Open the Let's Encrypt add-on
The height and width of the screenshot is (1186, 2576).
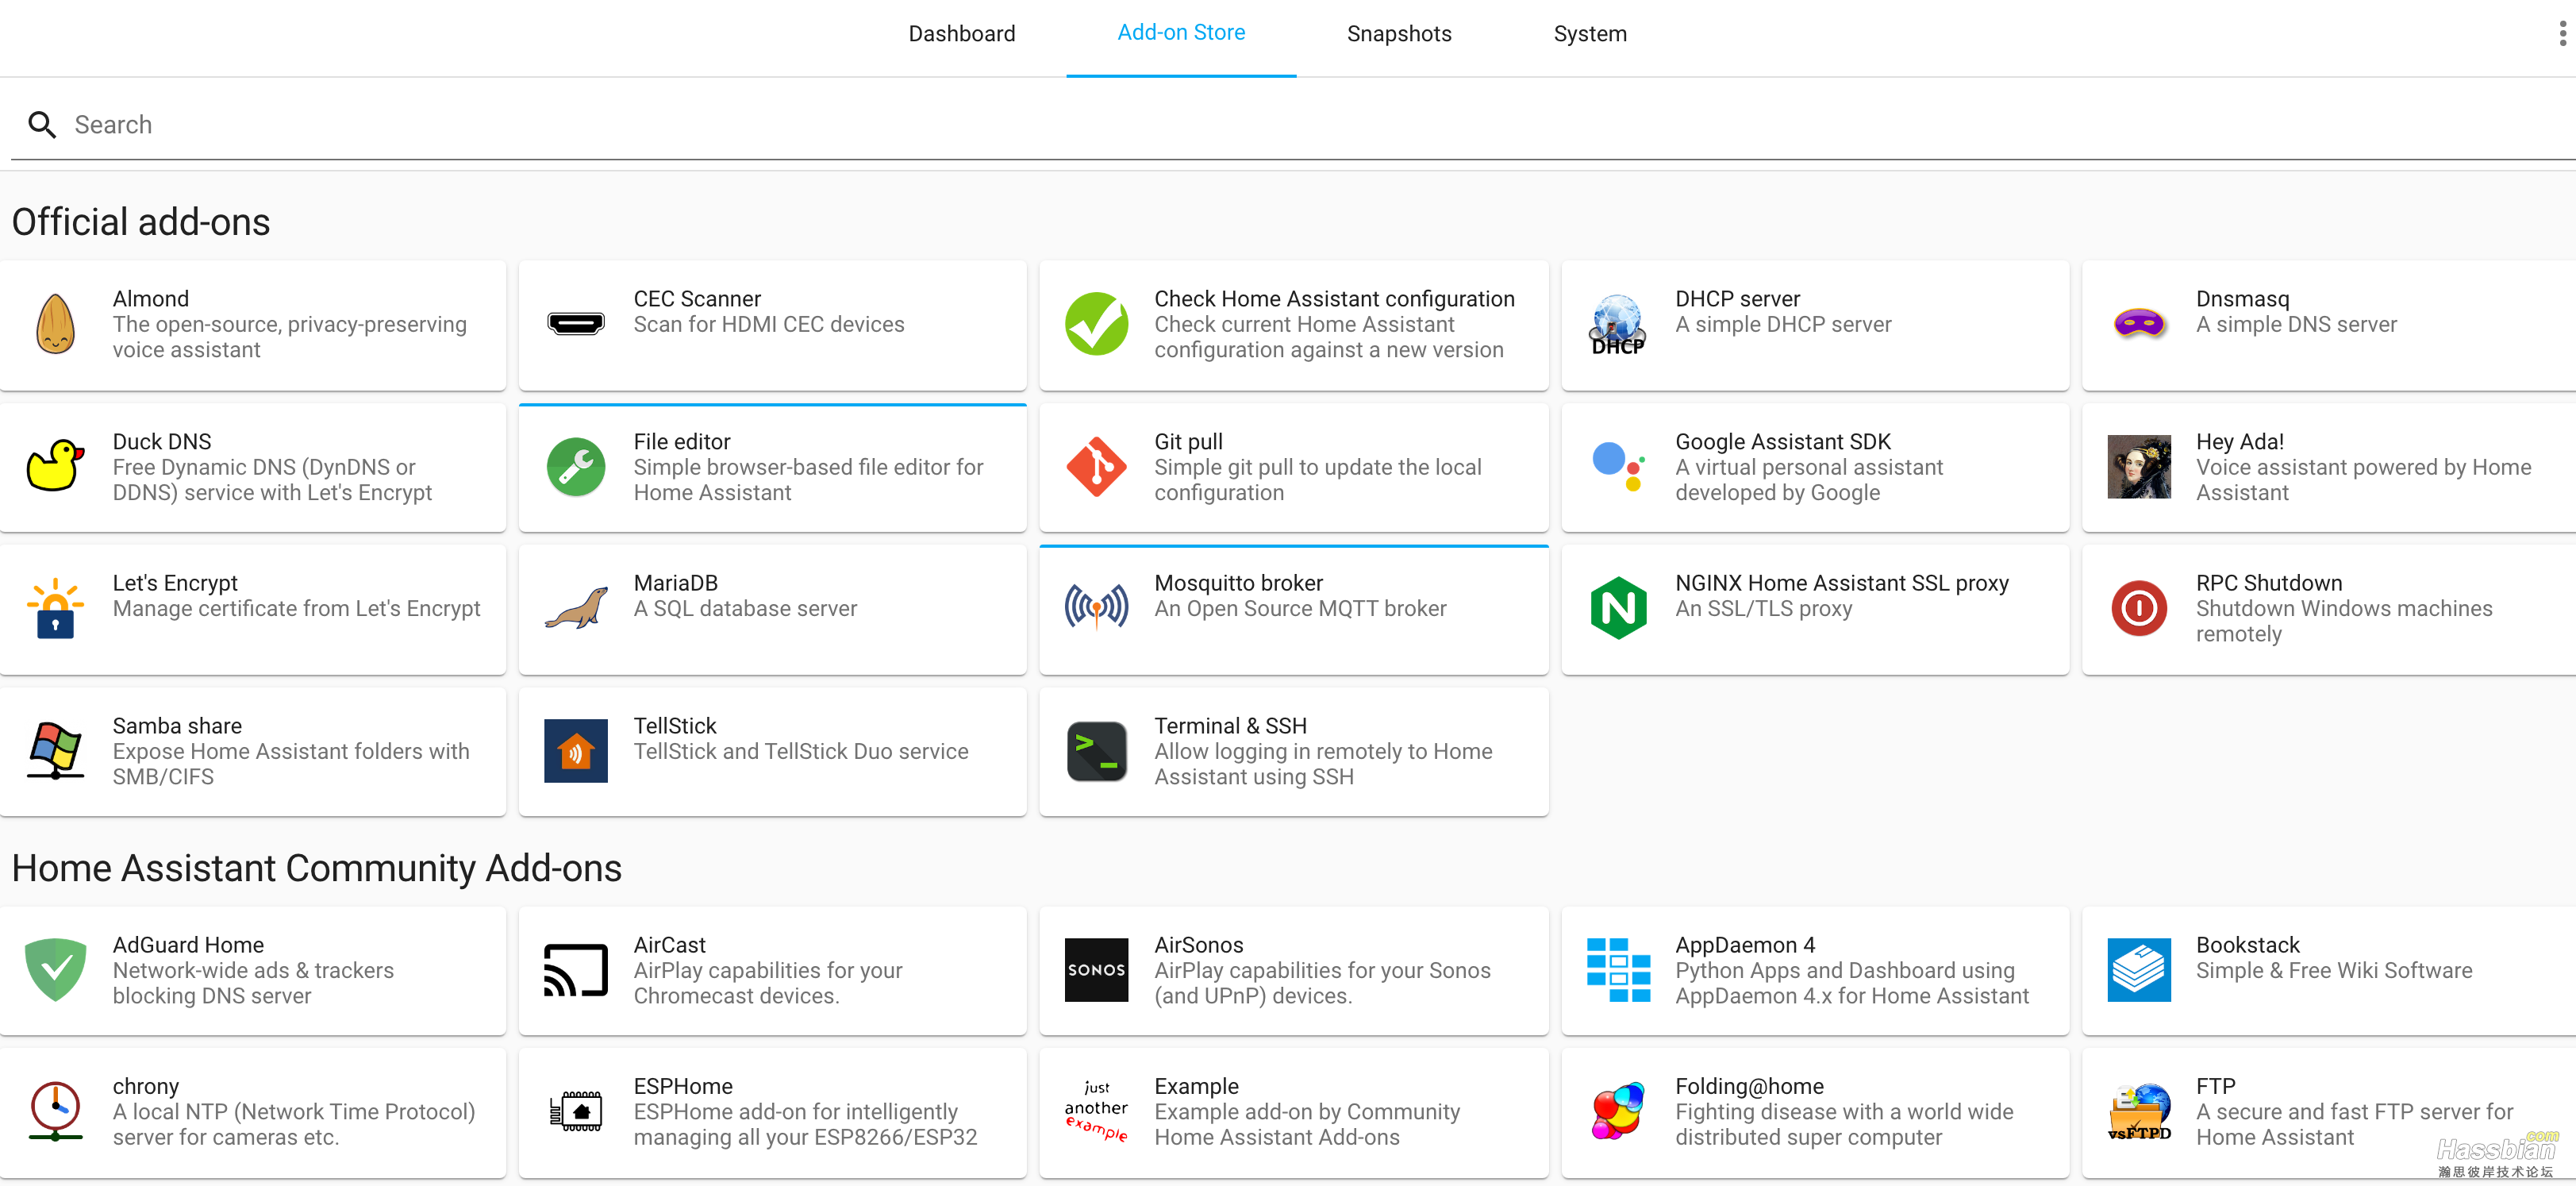[x=253, y=608]
